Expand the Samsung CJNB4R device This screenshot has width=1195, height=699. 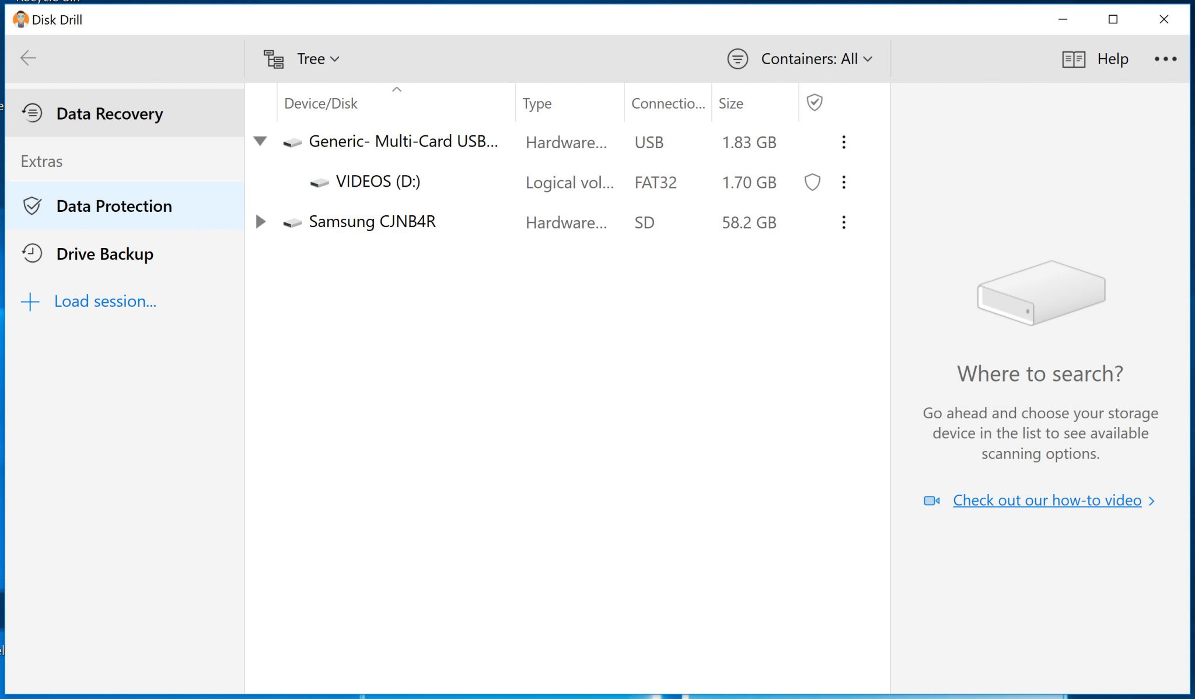click(261, 222)
